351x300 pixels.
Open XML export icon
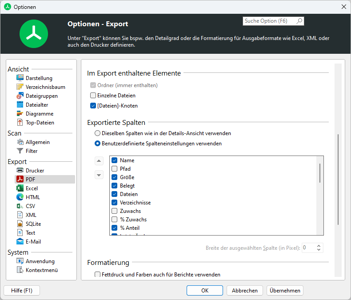tap(20, 215)
